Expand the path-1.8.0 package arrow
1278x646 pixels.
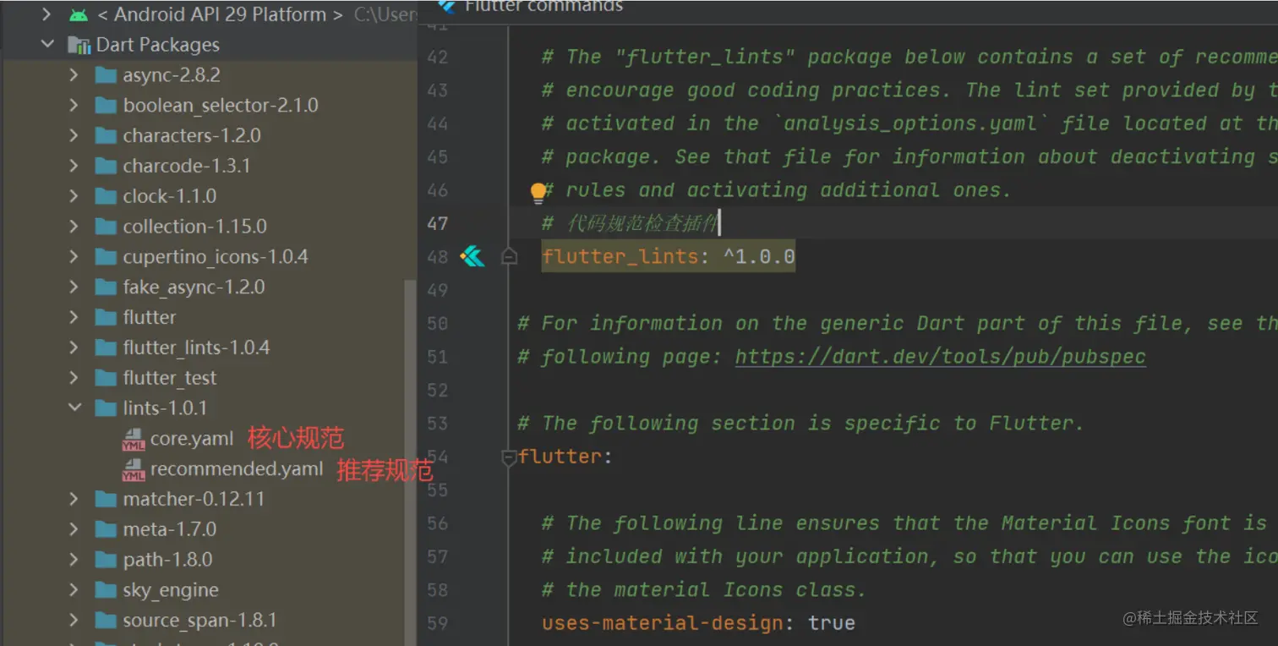pos(74,560)
